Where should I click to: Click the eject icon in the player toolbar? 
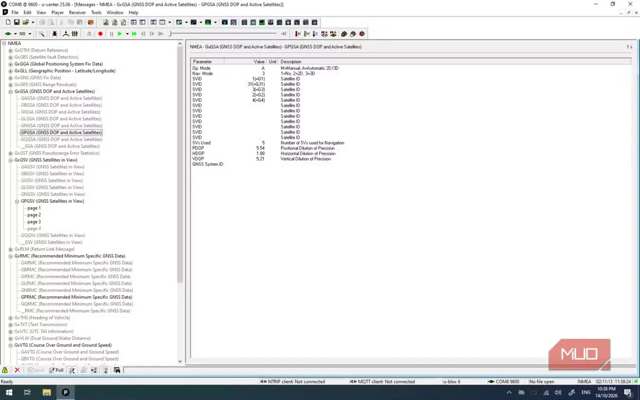89,34
